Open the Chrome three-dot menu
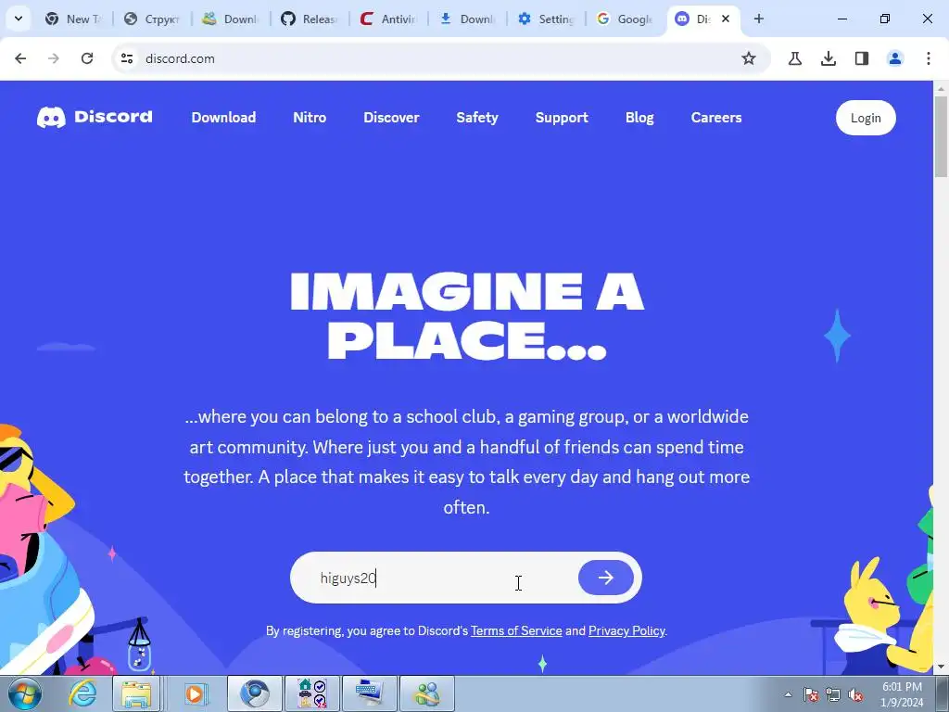Screen dimensions: 949x712 tap(929, 58)
